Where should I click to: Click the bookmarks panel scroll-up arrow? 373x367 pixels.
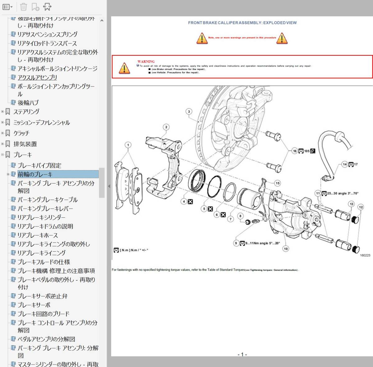[x=102, y=21]
